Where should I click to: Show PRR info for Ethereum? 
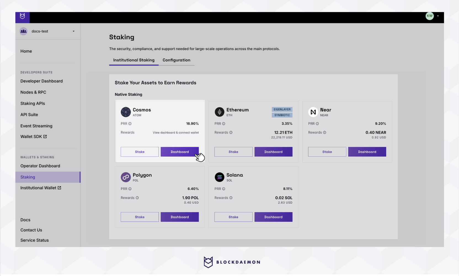point(224,124)
